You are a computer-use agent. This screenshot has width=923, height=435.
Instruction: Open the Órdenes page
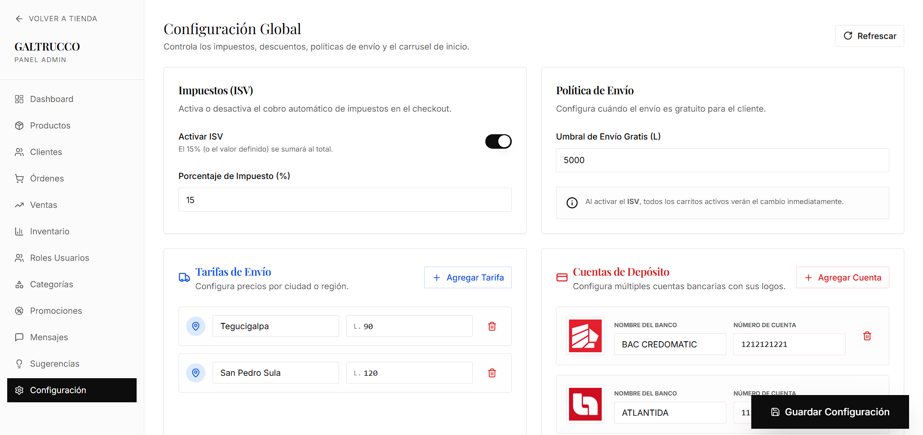coord(47,179)
